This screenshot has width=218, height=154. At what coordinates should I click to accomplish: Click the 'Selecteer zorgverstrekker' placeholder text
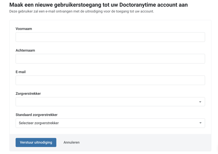pos(39,123)
